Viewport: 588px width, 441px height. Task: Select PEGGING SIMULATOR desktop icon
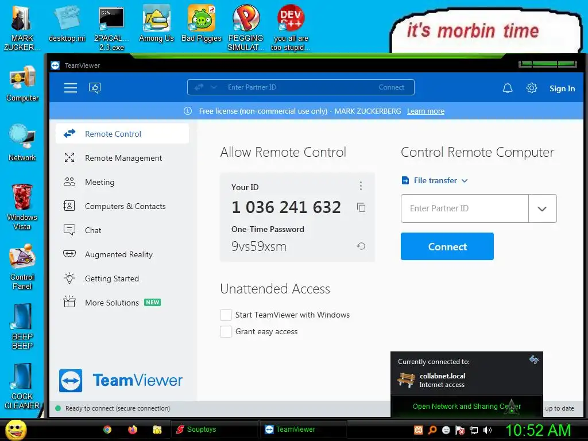coord(246,28)
